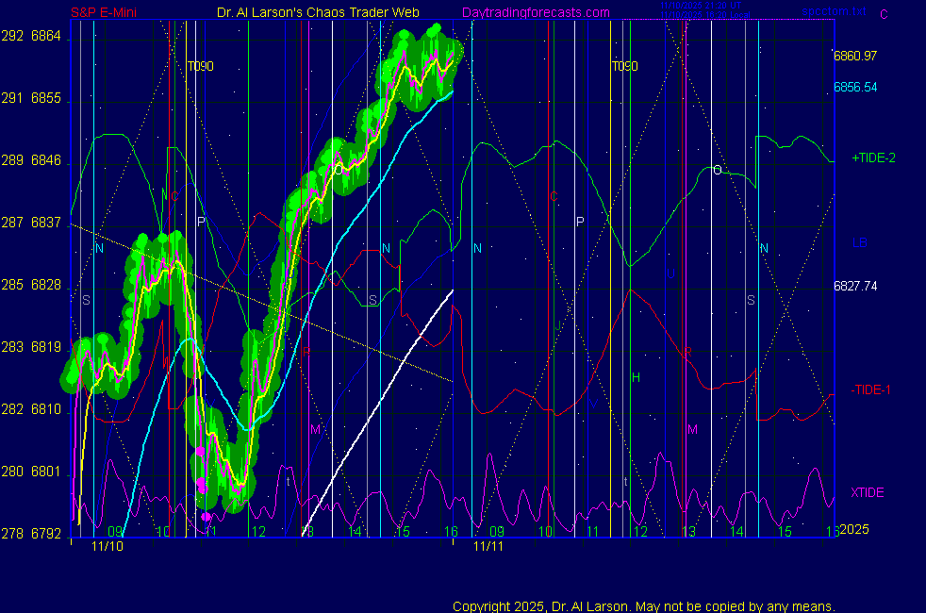Click the 11/11 date label on time axis
Viewport: 926px width, 613px height.
(488, 546)
